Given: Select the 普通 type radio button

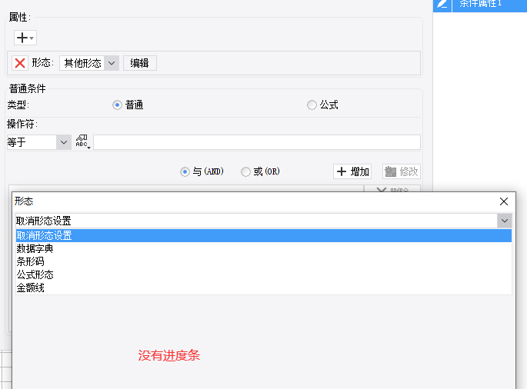Looking at the screenshot, I should pyautogui.click(x=117, y=105).
